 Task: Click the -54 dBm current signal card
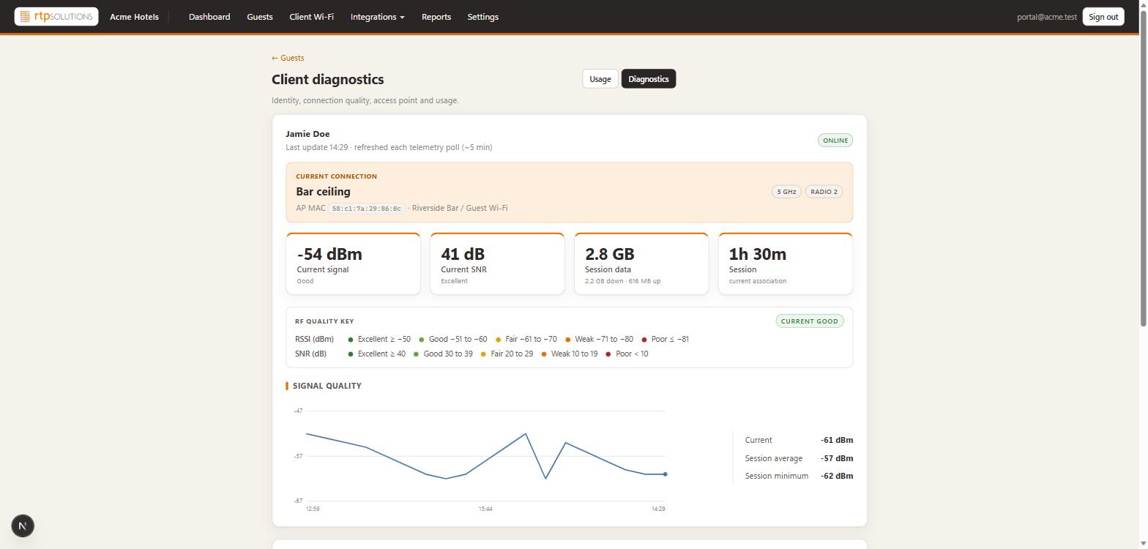(x=353, y=264)
